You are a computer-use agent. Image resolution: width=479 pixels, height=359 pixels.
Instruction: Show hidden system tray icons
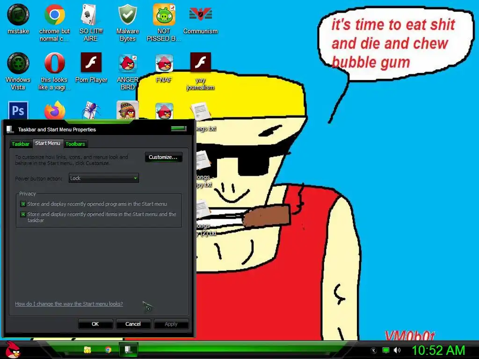point(373,351)
